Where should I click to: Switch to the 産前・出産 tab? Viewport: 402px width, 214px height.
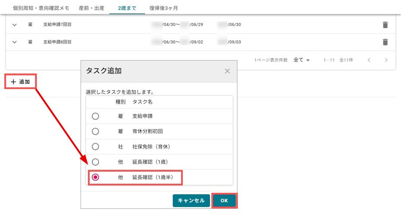(91, 8)
